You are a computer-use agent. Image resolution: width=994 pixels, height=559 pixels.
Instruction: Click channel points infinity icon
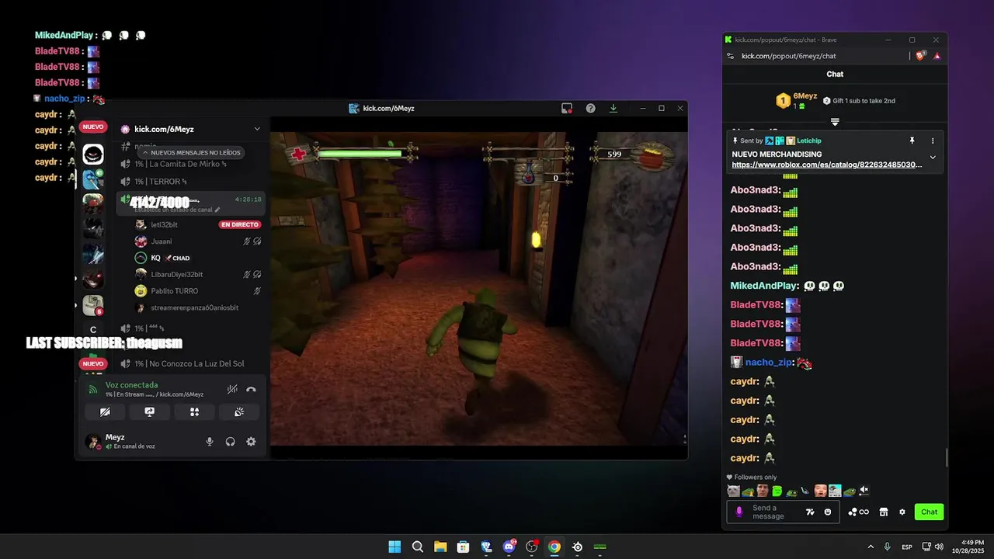(x=858, y=512)
